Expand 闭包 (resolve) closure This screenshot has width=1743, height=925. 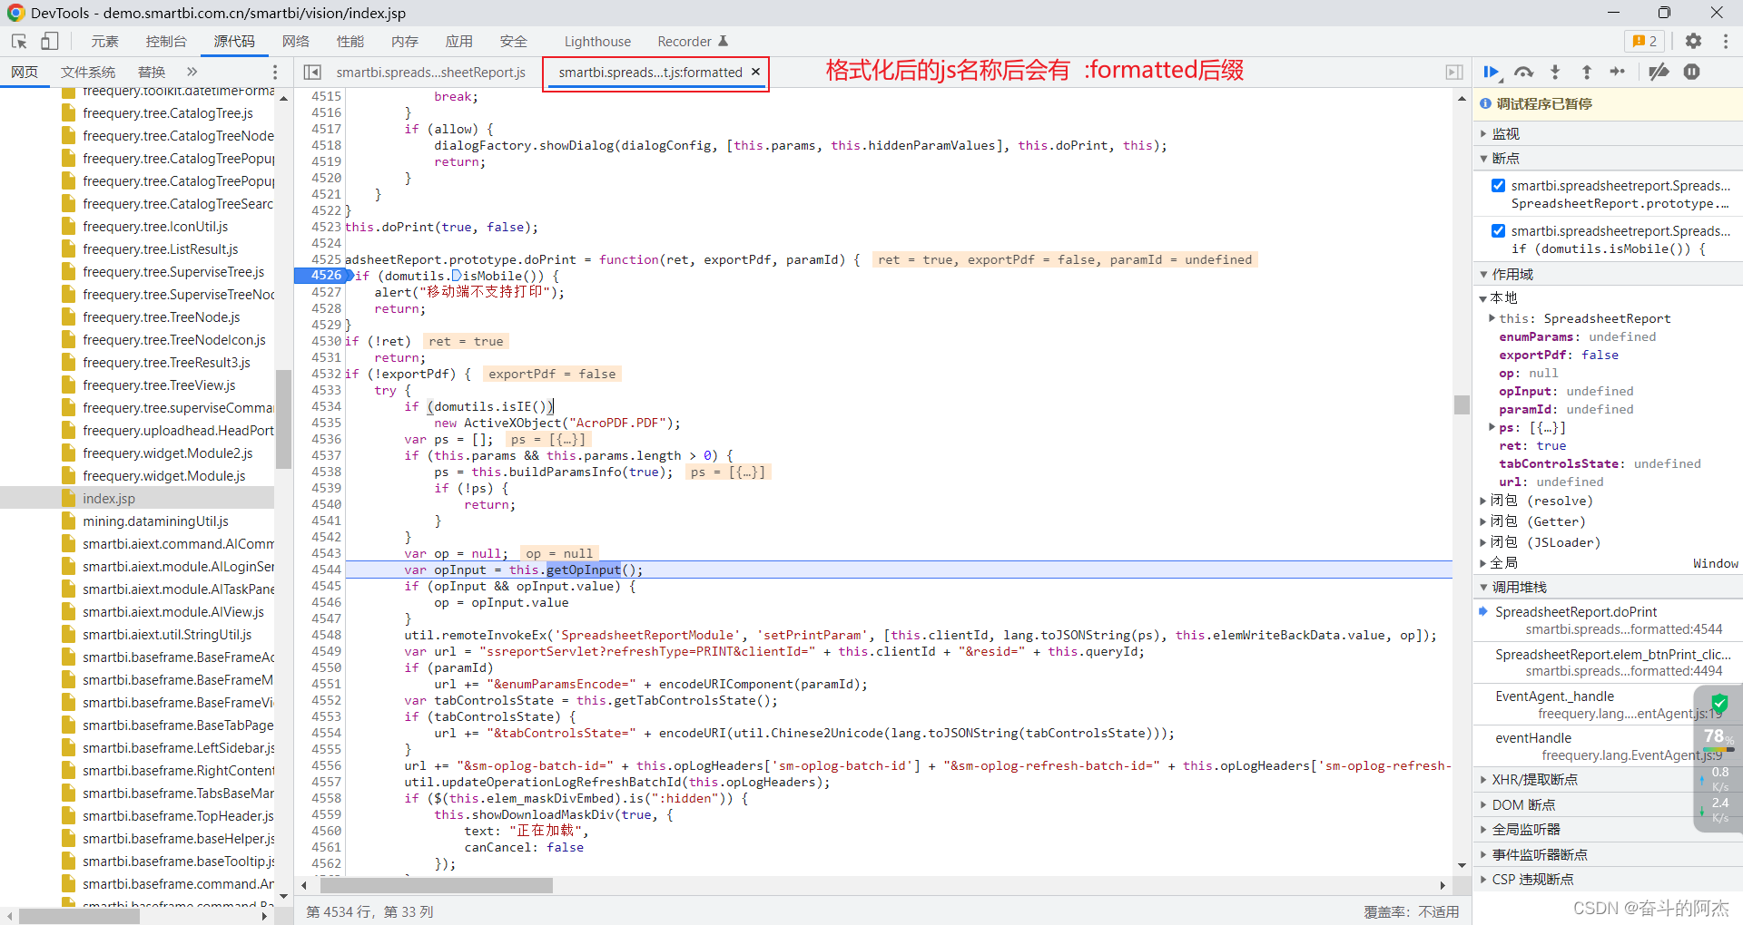point(1482,501)
